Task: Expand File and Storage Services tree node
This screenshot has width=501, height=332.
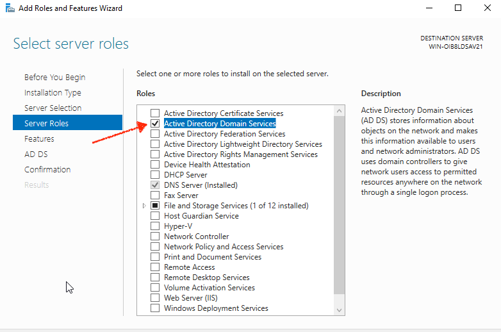Action: pos(144,206)
